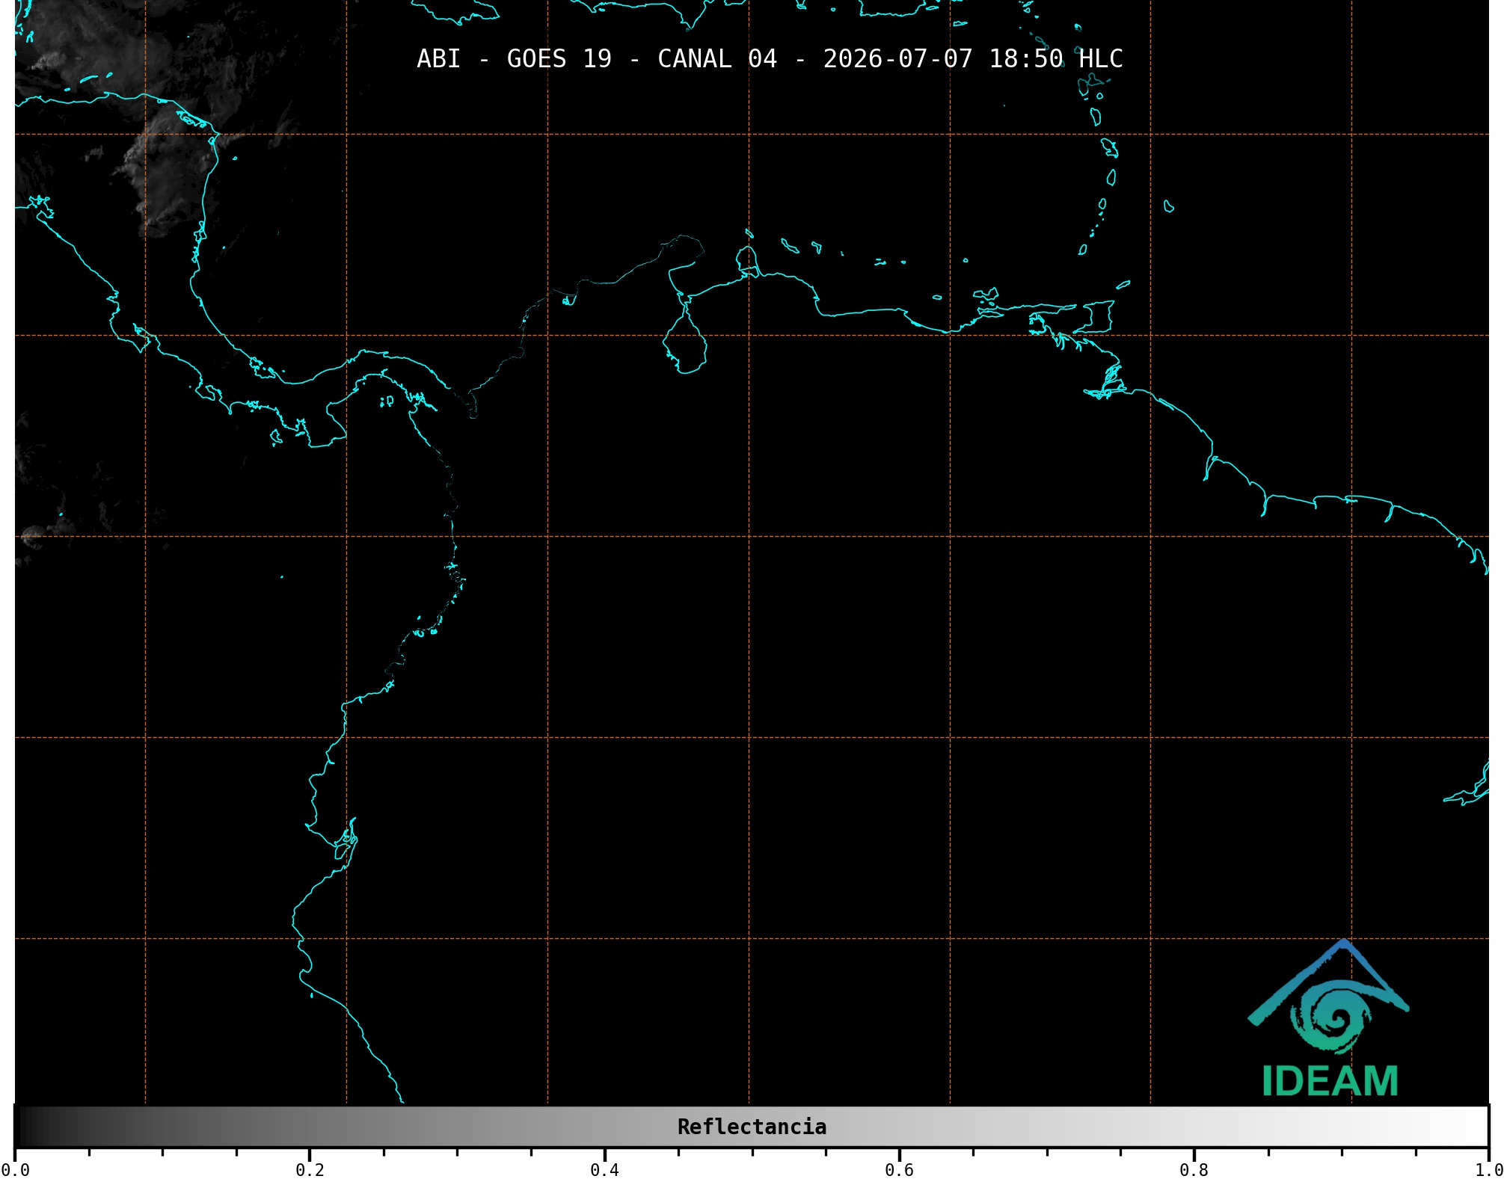Click the '0.6' colorbar tick label
Image resolution: width=1504 pixels, height=1179 pixels.
point(899,1170)
